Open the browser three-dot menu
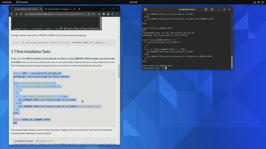This screenshot has height=149, width=266. [x=117, y=14]
